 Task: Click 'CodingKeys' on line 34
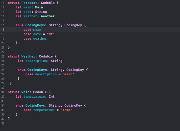(x=35, y=106)
